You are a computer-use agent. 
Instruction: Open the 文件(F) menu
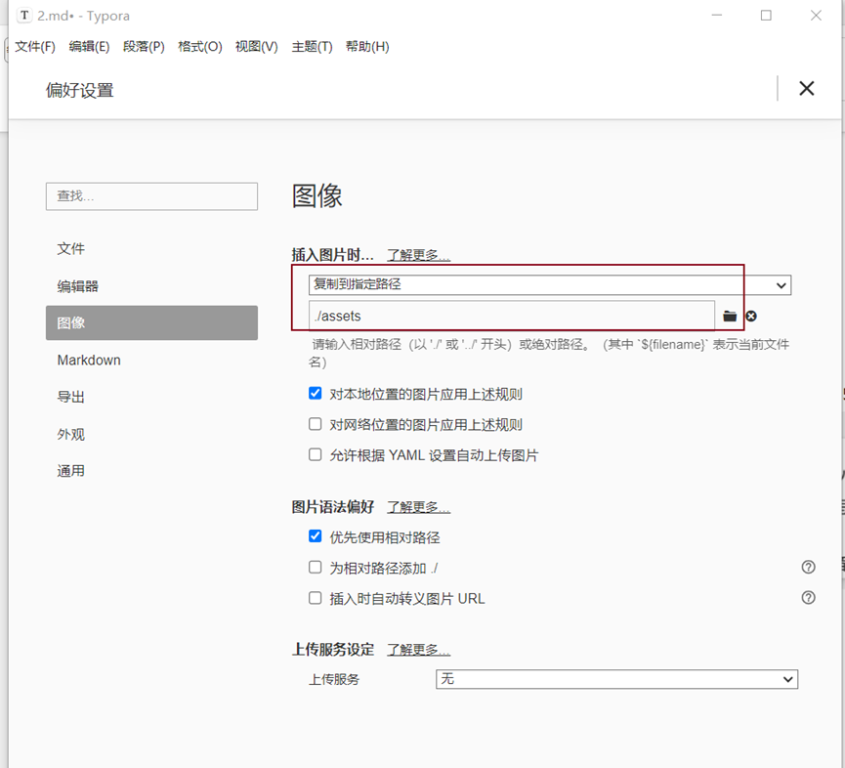tap(35, 47)
